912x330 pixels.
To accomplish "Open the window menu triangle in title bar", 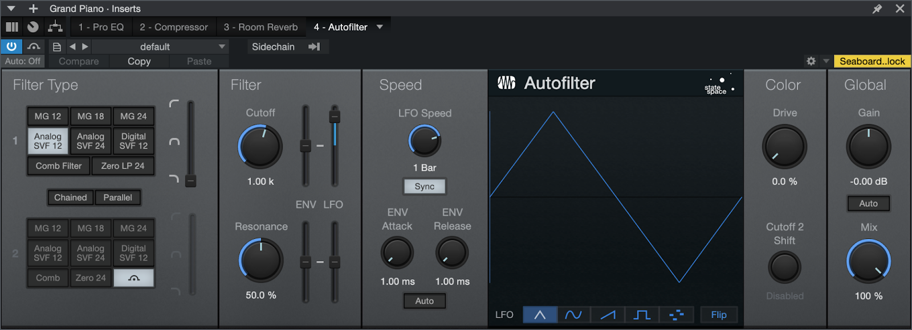I will pyautogui.click(x=11, y=9).
